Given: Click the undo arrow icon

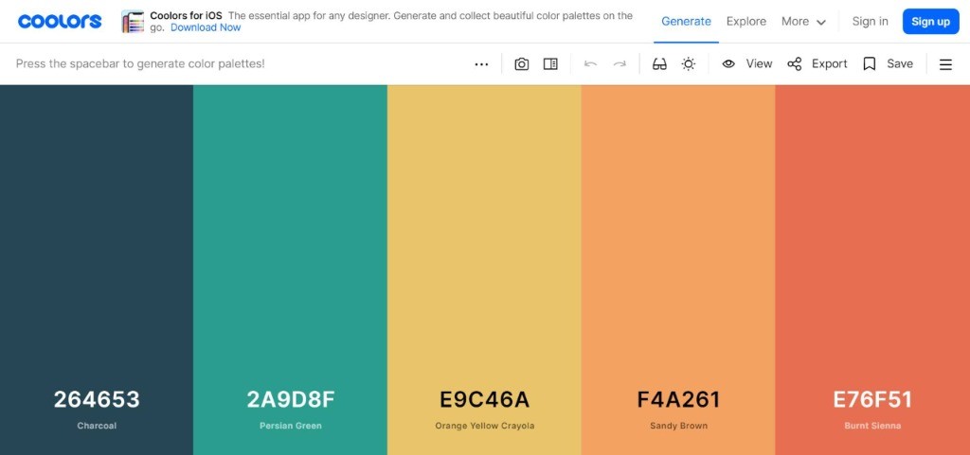Looking at the screenshot, I should 591,64.
